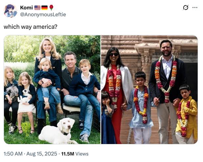This screenshot has width=203, height=162.
Task: Open the left photo with the garden family
Action: tap(52, 89)
